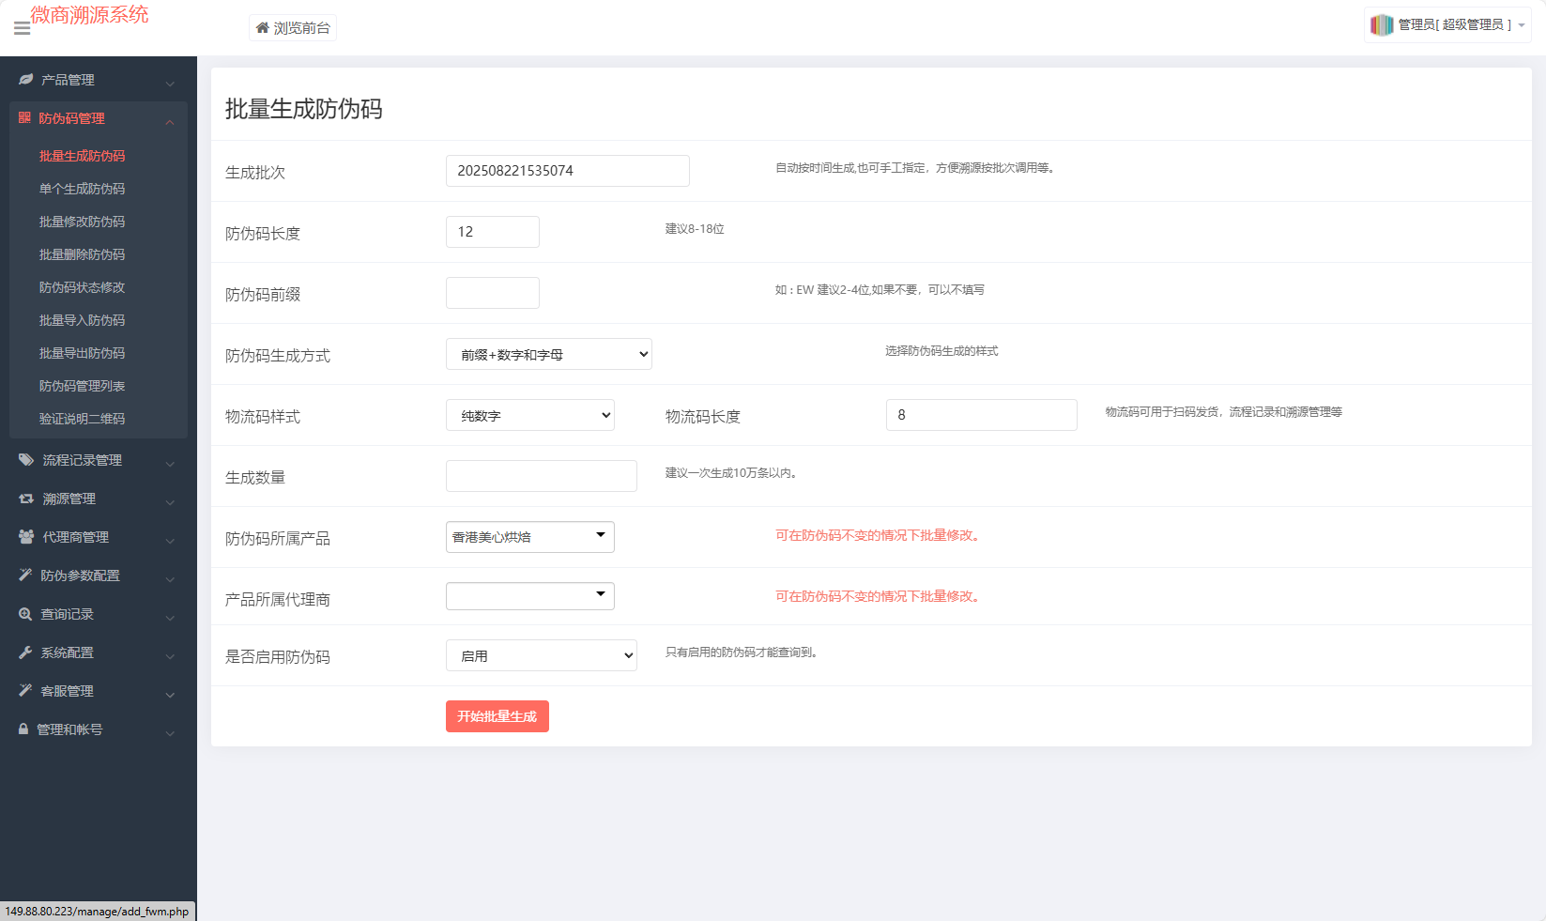Click the 浏览前台 link

coord(293,28)
